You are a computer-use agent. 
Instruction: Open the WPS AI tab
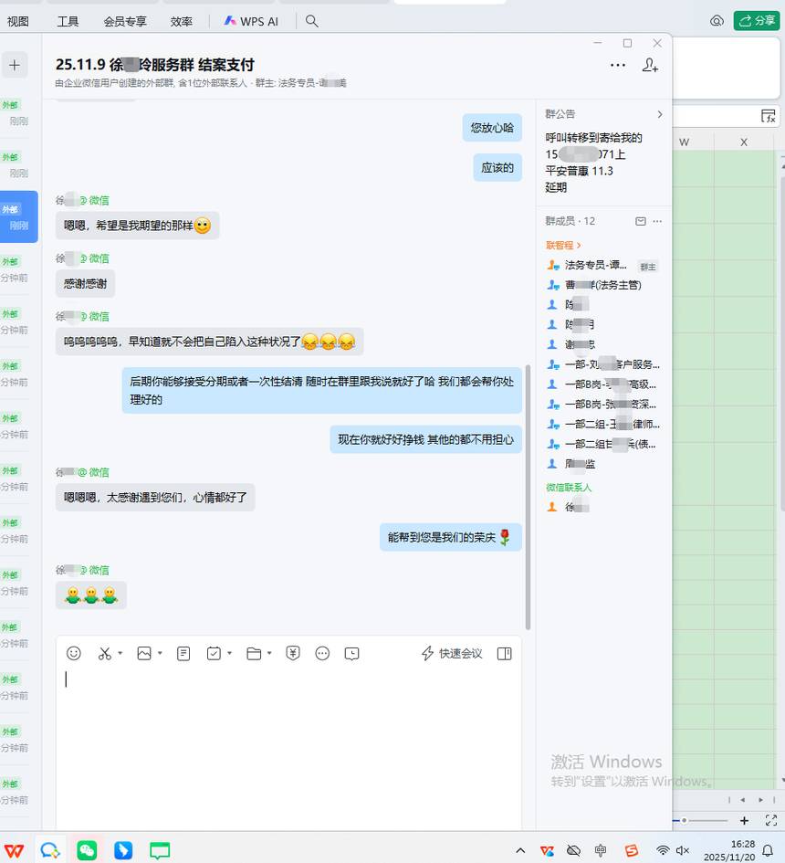click(x=251, y=22)
